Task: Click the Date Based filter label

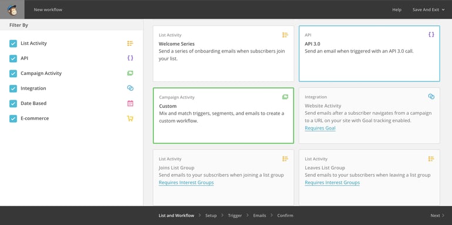Action: (33, 103)
